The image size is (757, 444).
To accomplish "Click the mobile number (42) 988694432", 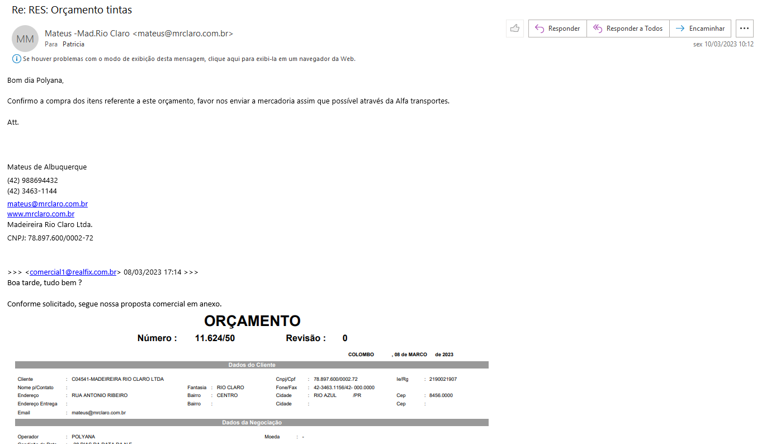I will (32, 181).
